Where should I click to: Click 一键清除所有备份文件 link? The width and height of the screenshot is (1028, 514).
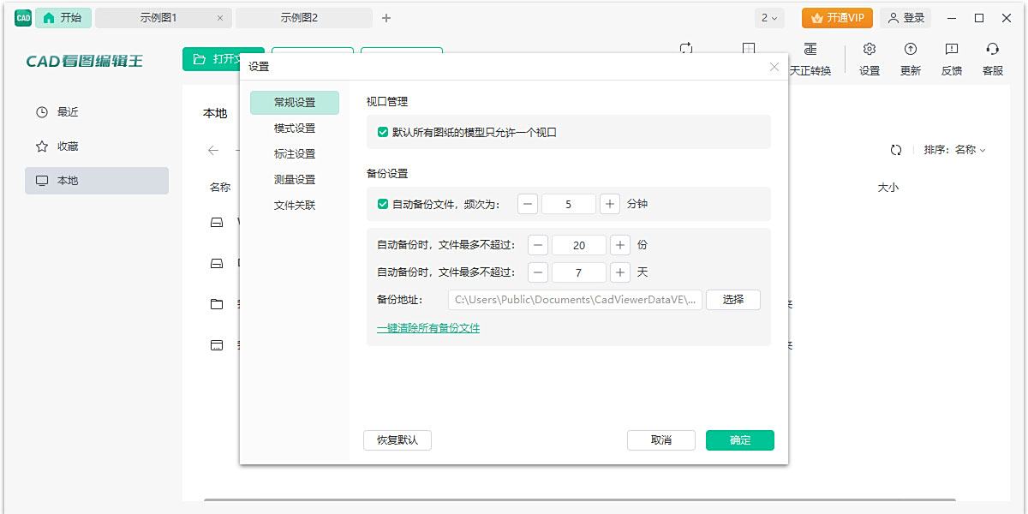click(x=428, y=328)
